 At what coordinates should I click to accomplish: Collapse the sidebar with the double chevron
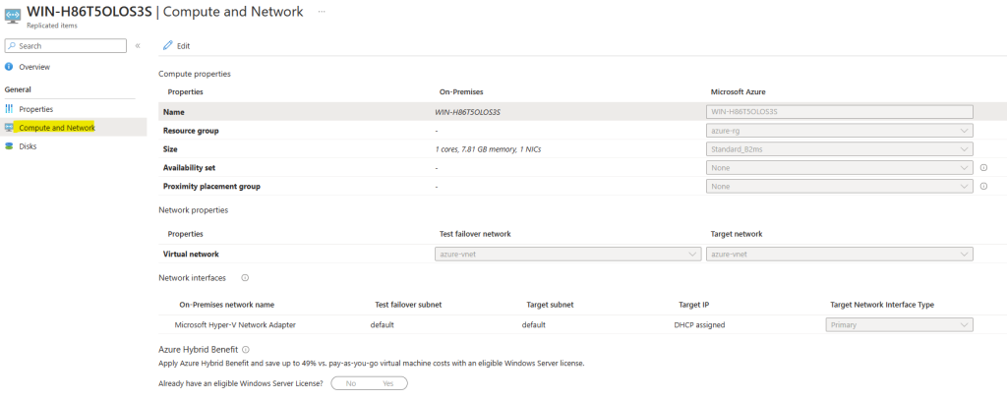click(138, 45)
